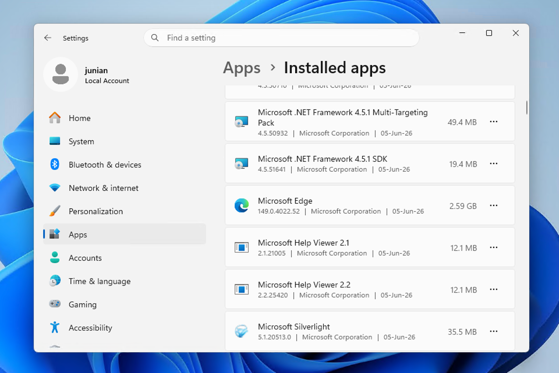
Task: Open Time & language settings
Action: 124,281
